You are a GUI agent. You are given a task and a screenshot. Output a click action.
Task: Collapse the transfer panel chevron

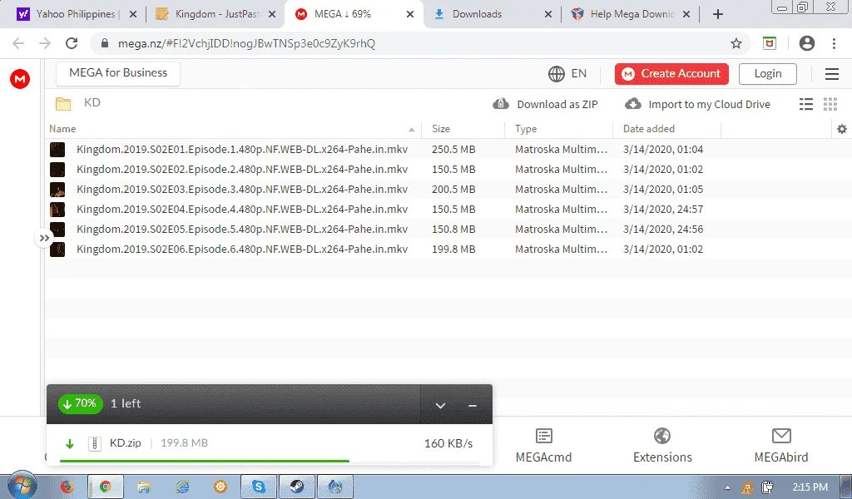point(441,405)
